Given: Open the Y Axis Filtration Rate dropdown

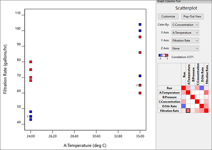Looking at the screenshot, I should [185, 40].
